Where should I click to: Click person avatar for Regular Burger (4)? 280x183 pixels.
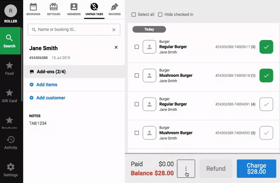[149, 104]
